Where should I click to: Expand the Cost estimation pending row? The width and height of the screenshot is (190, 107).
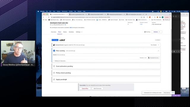pos(106,66)
